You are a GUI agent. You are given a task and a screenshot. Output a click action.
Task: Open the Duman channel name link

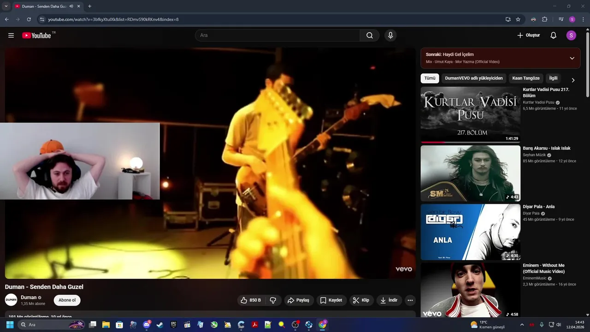(29, 297)
